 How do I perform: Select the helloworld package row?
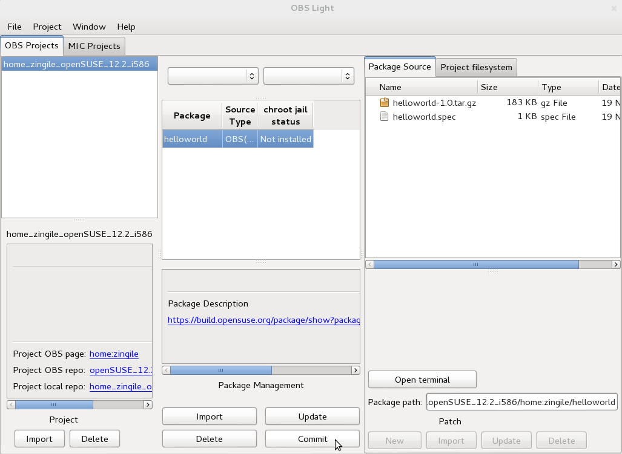point(237,139)
